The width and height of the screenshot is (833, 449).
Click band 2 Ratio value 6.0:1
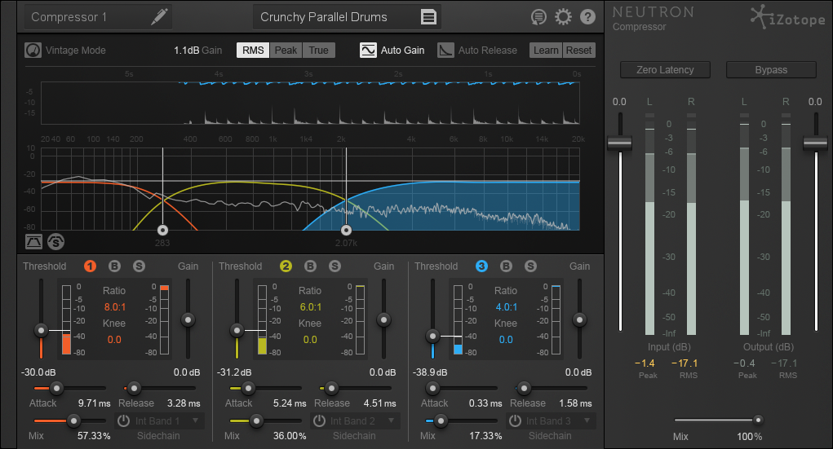(311, 306)
